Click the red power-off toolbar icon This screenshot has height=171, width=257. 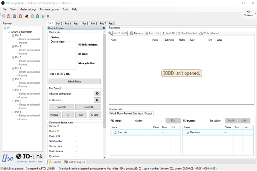click(9, 16)
